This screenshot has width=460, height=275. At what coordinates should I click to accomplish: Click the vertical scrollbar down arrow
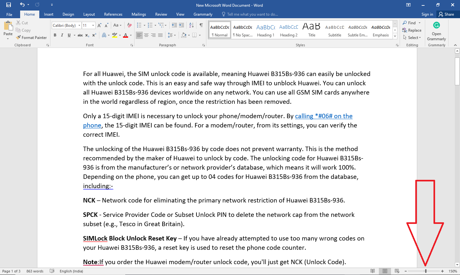pyautogui.click(x=457, y=264)
